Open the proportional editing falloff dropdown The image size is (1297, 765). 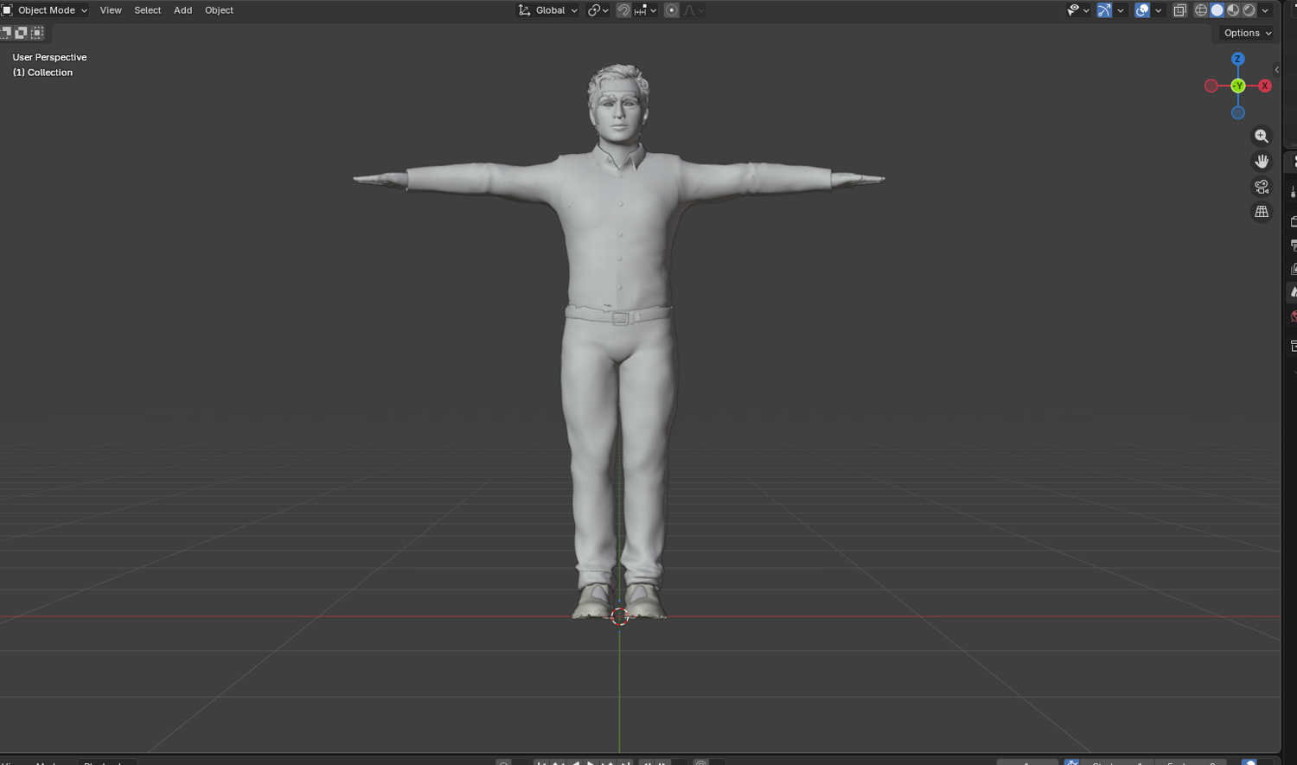pyautogui.click(x=693, y=10)
